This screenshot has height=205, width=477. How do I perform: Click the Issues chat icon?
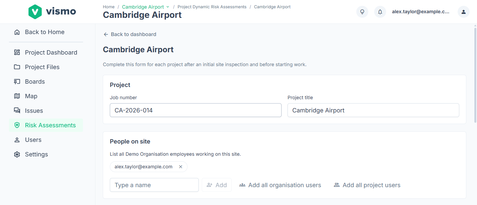click(x=17, y=111)
